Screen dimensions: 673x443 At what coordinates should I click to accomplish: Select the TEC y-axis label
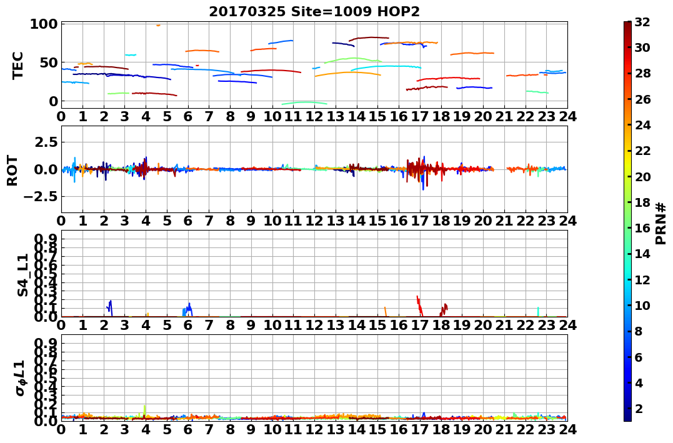17,65
